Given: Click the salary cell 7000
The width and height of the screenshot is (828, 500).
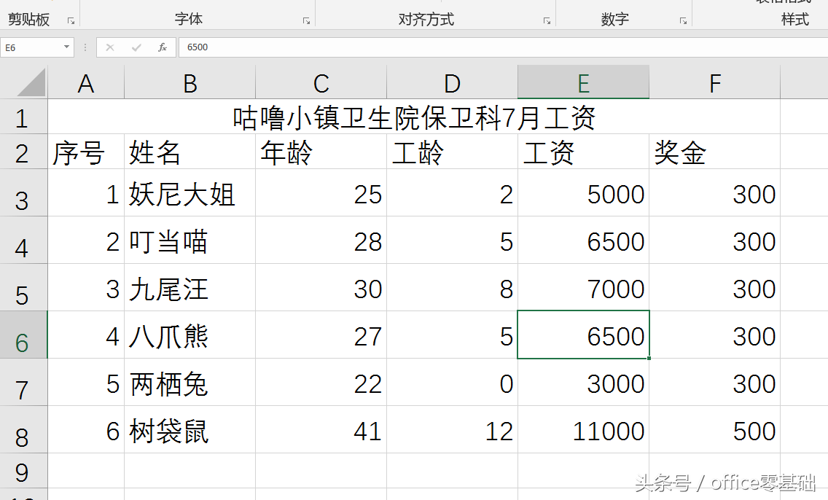Looking at the screenshot, I should (584, 287).
